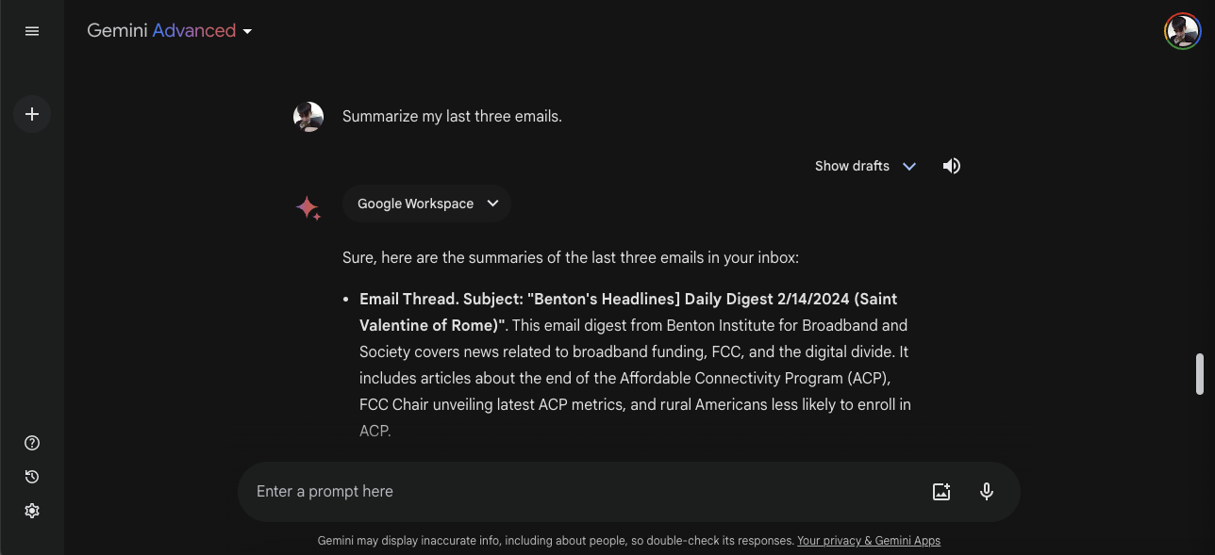Open the Help icon in sidebar

click(32, 443)
